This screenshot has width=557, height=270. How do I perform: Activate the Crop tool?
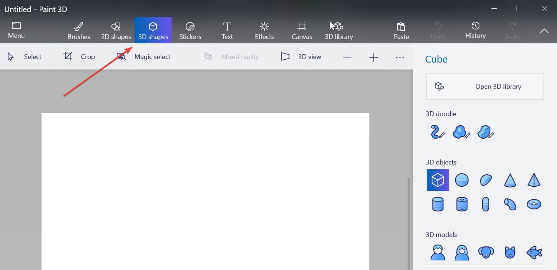(x=79, y=57)
